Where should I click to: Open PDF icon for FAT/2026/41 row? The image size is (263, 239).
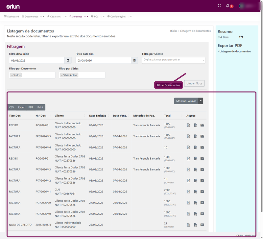tap(188, 191)
